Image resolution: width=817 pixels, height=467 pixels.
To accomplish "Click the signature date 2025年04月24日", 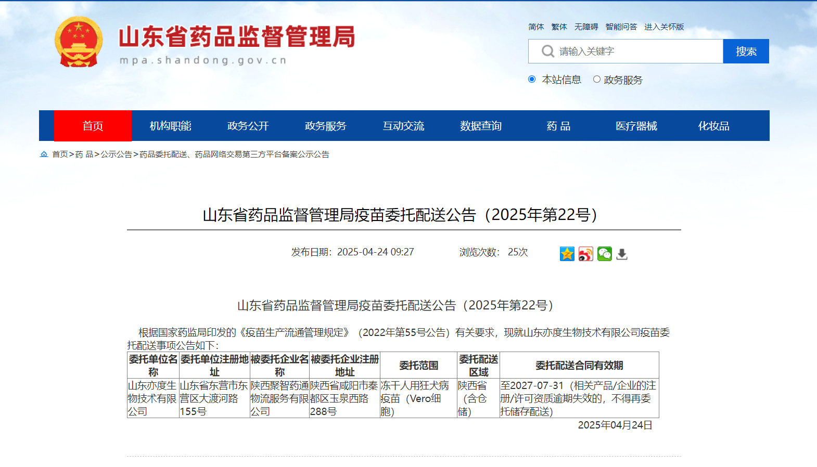I will tap(615, 425).
